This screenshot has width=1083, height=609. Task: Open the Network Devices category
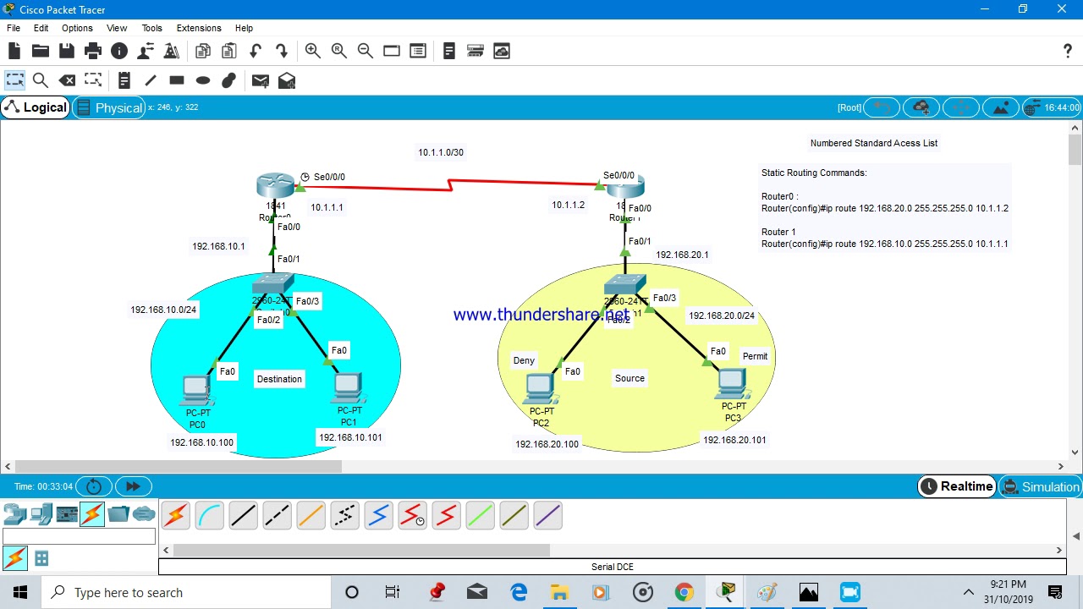[14, 513]
